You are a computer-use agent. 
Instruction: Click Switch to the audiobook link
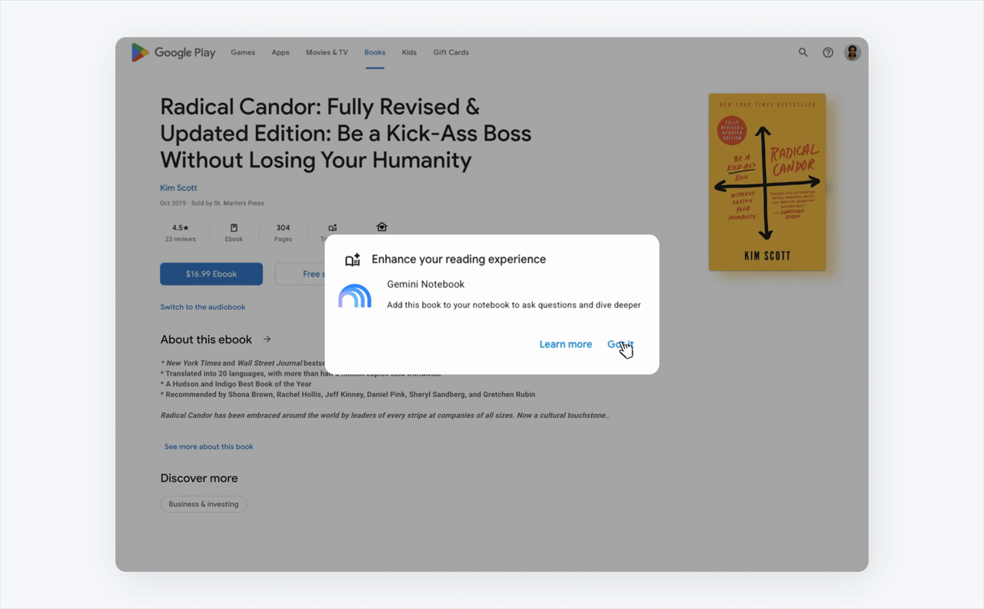(x=203, y=307)
